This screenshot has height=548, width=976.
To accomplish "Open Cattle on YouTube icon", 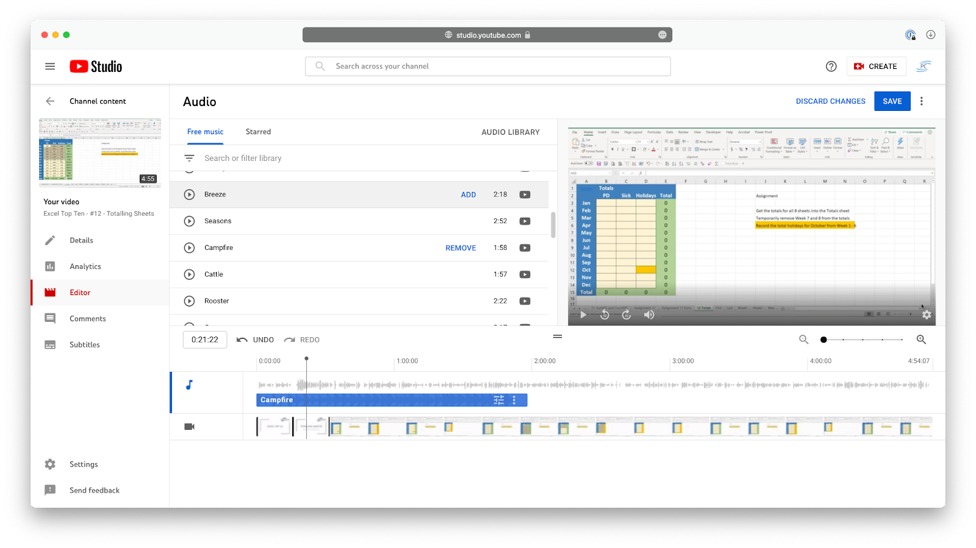I will [525, 274].
